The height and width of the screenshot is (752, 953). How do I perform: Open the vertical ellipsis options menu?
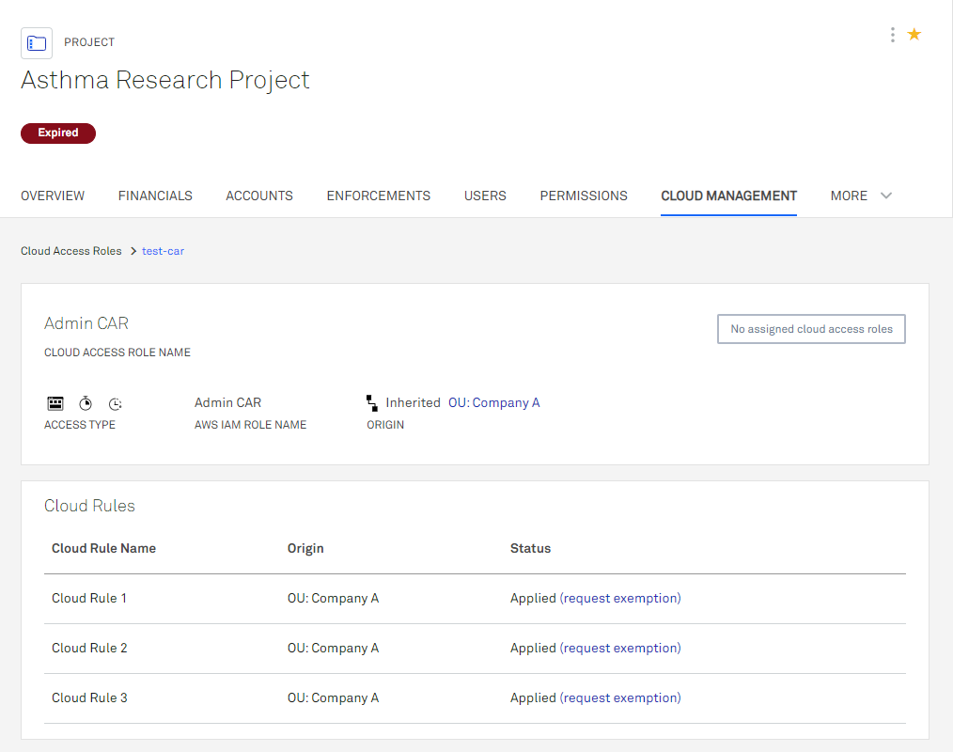(x=892, y=35)
